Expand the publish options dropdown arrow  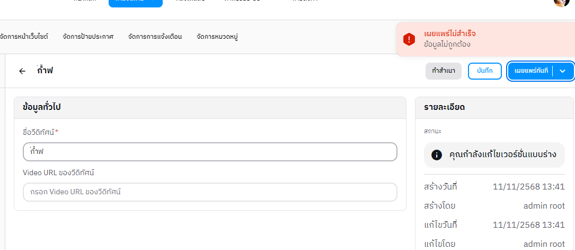click(563, 71)
